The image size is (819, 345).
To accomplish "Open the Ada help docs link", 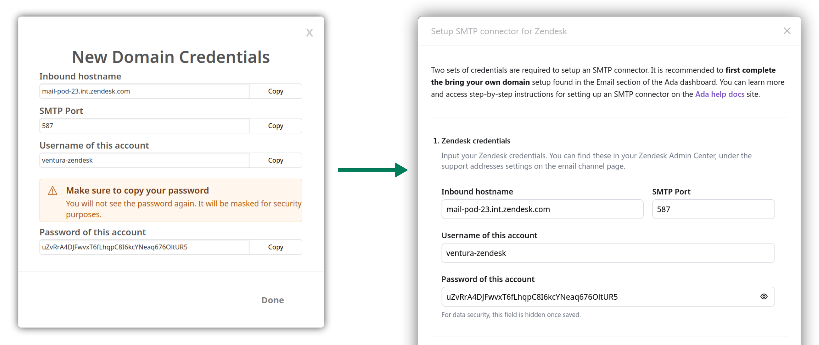I will coord(719,94).
